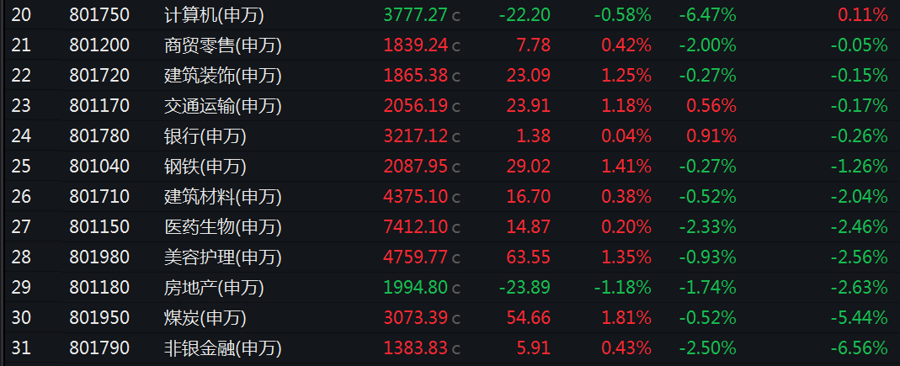Image resolution: width=900 pixels, height=366 pixels.
Task: Select the 煤炭(申万) row
Action: (x=450, y=317)
